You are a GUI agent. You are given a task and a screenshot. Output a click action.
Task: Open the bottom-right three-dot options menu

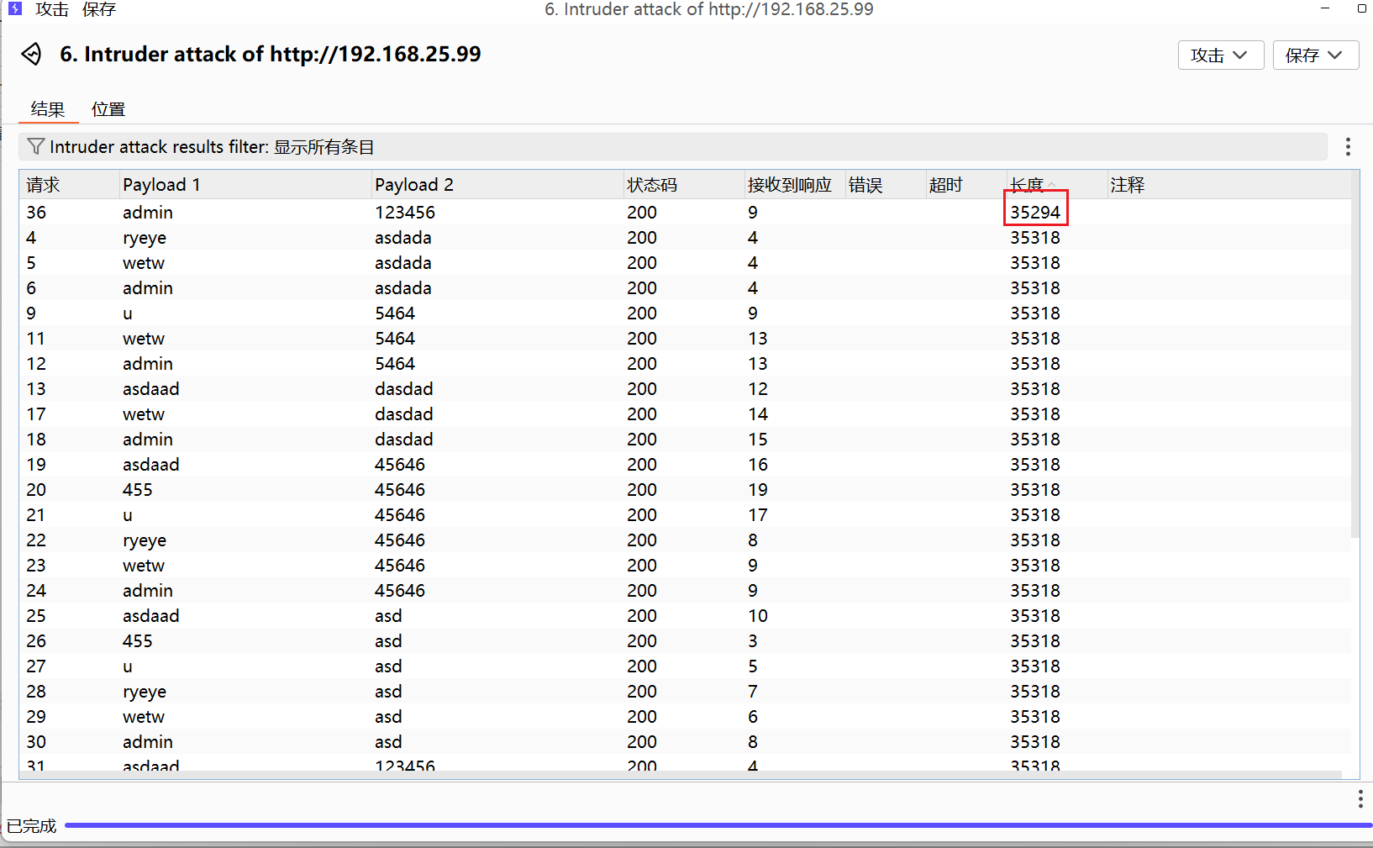(1360, 798)
